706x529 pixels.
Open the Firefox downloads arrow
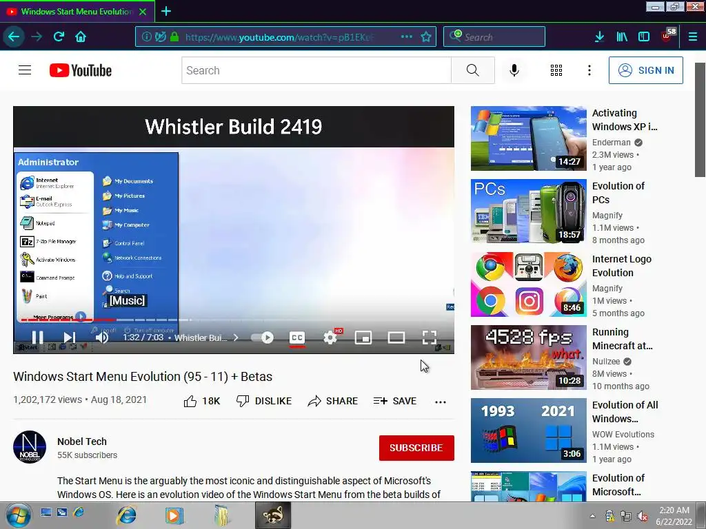tap(599, 37)
